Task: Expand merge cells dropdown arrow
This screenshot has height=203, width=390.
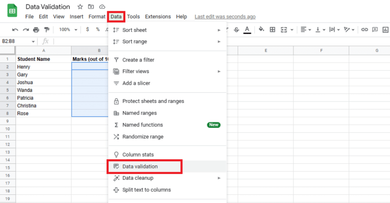Action: pyautogui.click(x=292, y=30)
